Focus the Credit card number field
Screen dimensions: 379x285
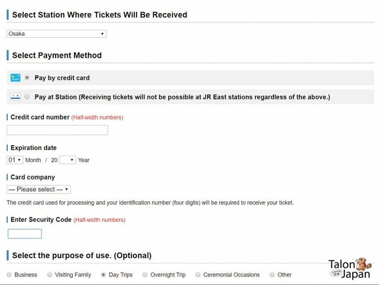click(57, 130)
